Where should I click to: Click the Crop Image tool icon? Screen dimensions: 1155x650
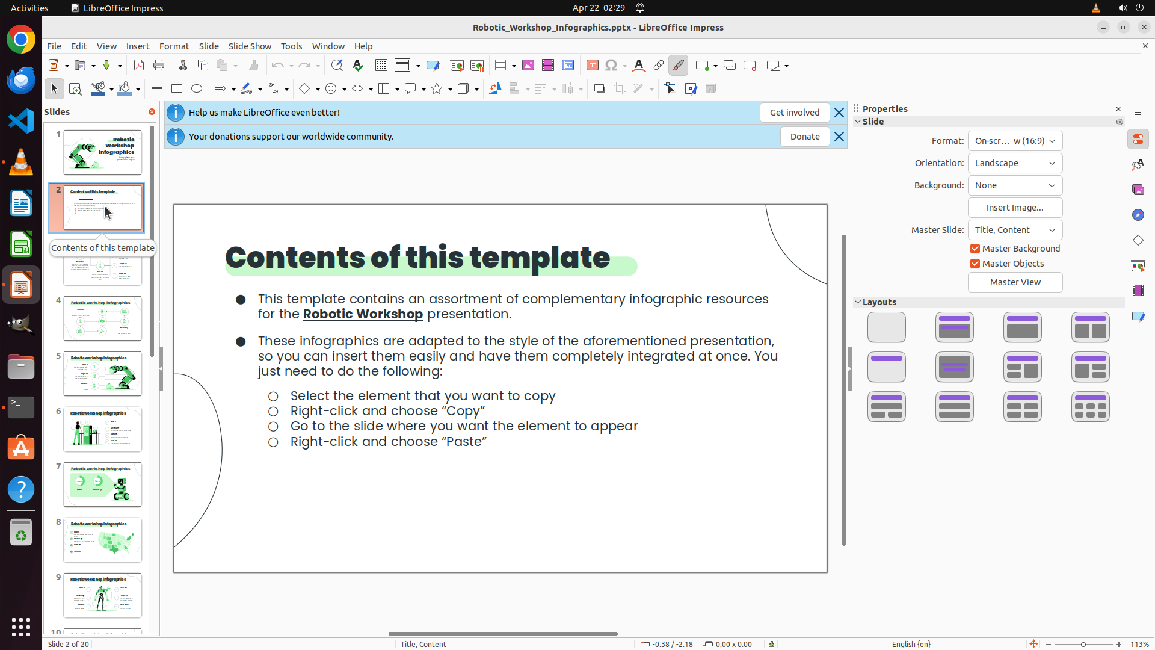pyautogui.click(x=619, y=89)
